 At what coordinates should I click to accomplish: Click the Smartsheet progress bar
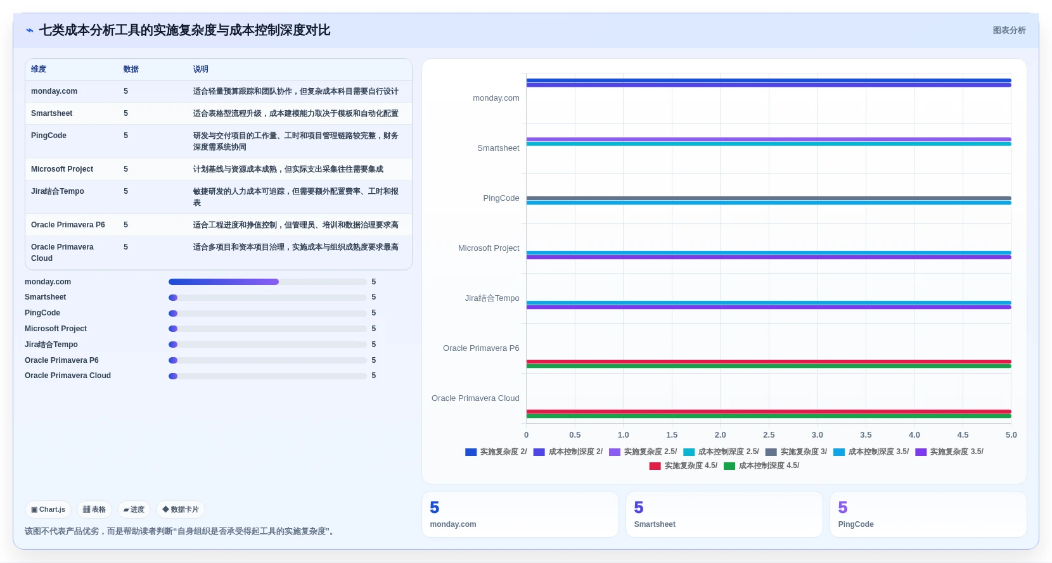coord(267,298)
